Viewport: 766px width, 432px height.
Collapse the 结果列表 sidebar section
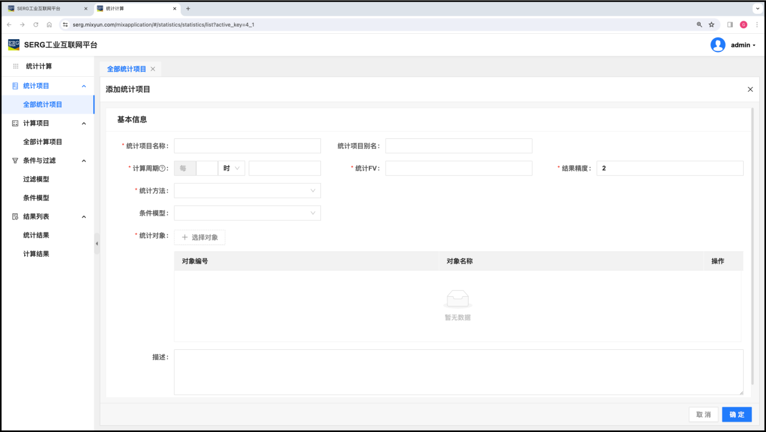[x=84, y=217]
